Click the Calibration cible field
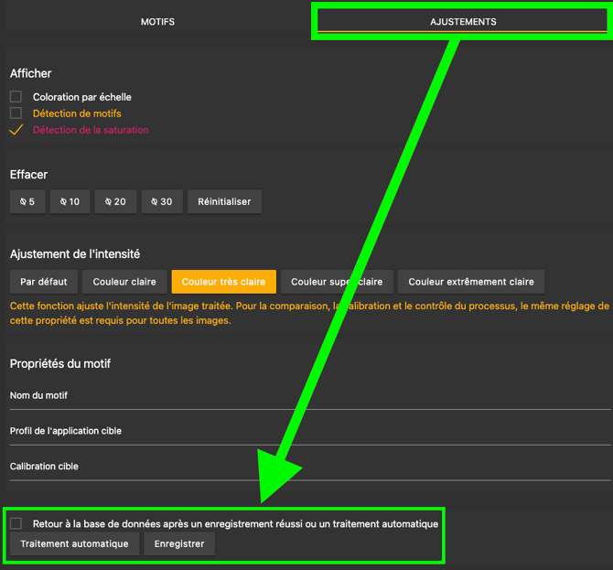The width and height of the screenshot is (613, 570). 309,467
